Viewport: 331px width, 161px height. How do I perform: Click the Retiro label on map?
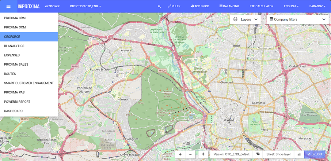264,130
